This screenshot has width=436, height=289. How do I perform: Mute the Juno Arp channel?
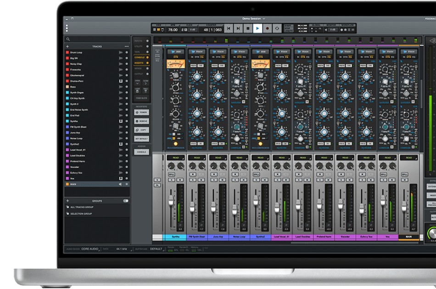point(223,180)
